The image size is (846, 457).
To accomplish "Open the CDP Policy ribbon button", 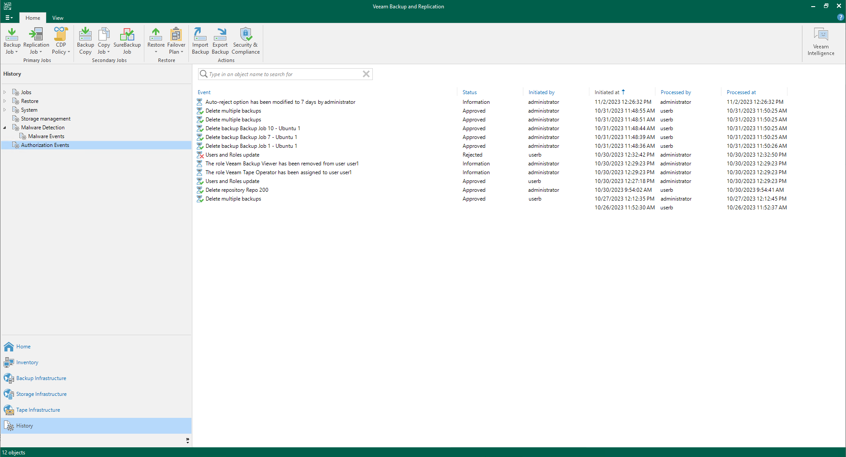I will [x=61, y=41].
